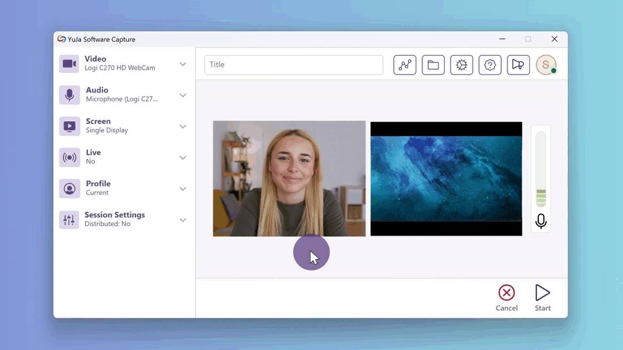Open the settings gear icon
The width and height of the screenshot is (623, 350).
(x=461, y=65)
